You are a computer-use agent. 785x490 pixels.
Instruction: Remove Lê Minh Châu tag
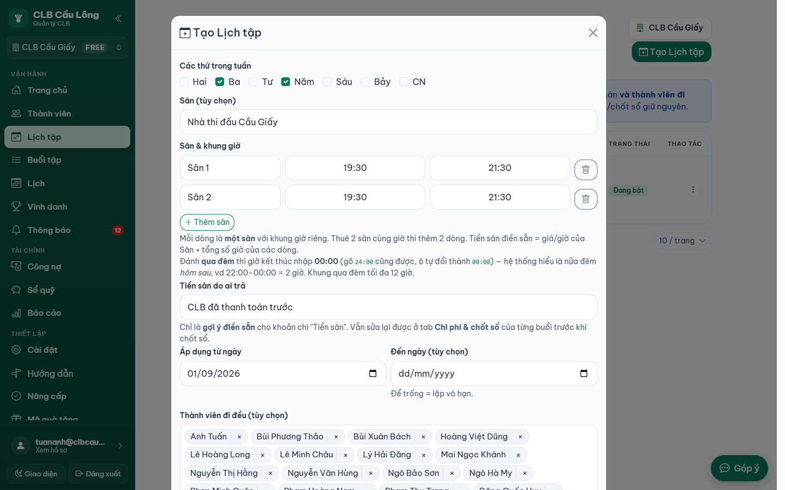(x=346, y=455)
